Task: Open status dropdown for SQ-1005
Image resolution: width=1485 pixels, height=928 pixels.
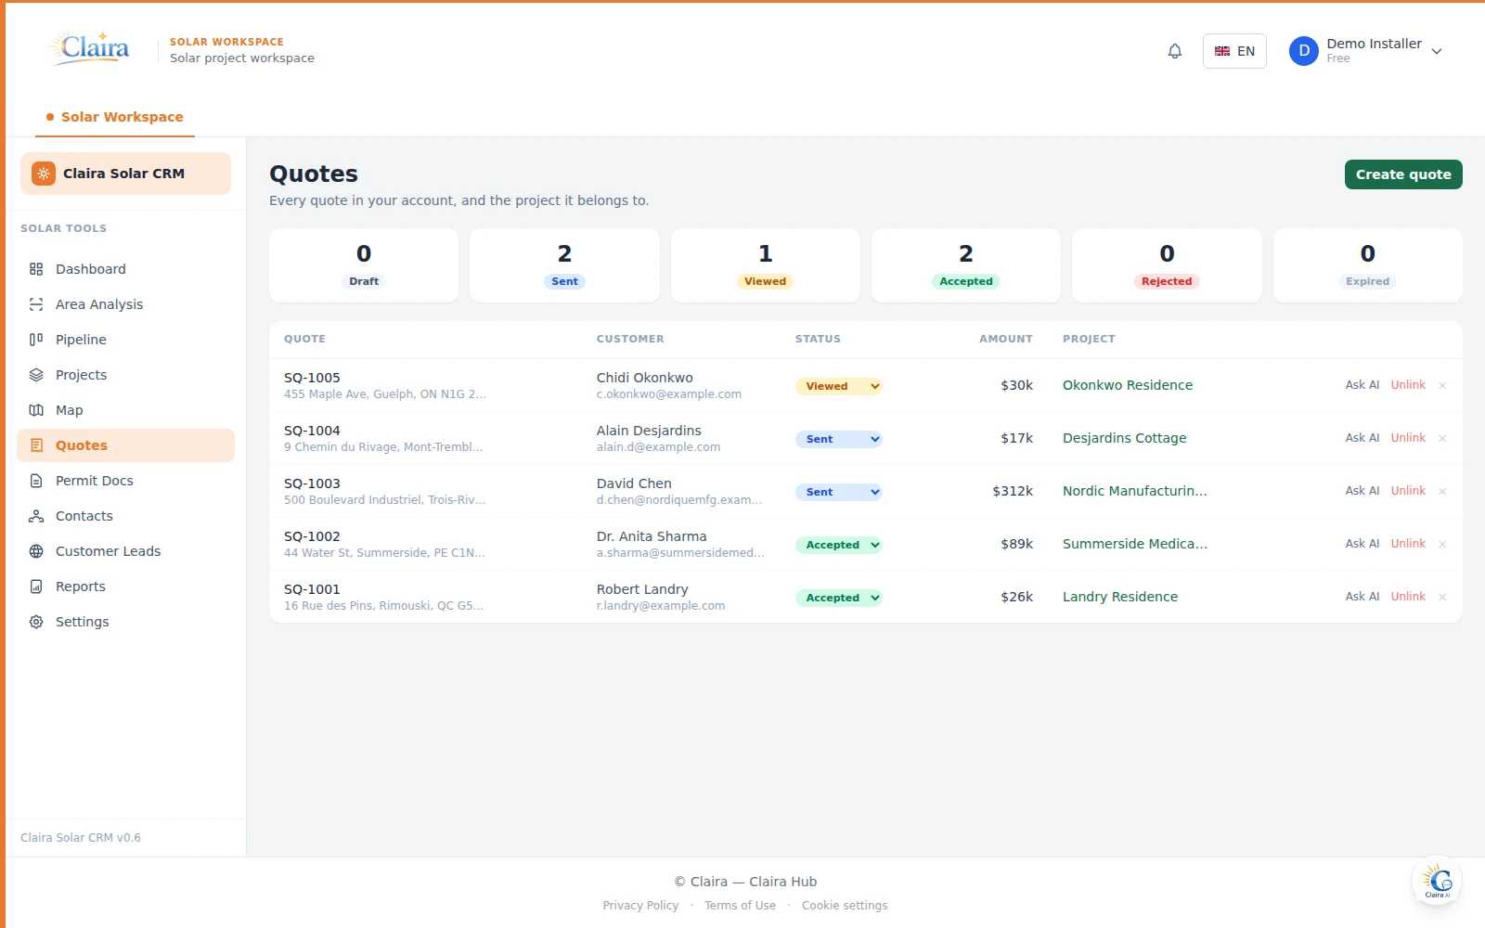Action: 838,386
